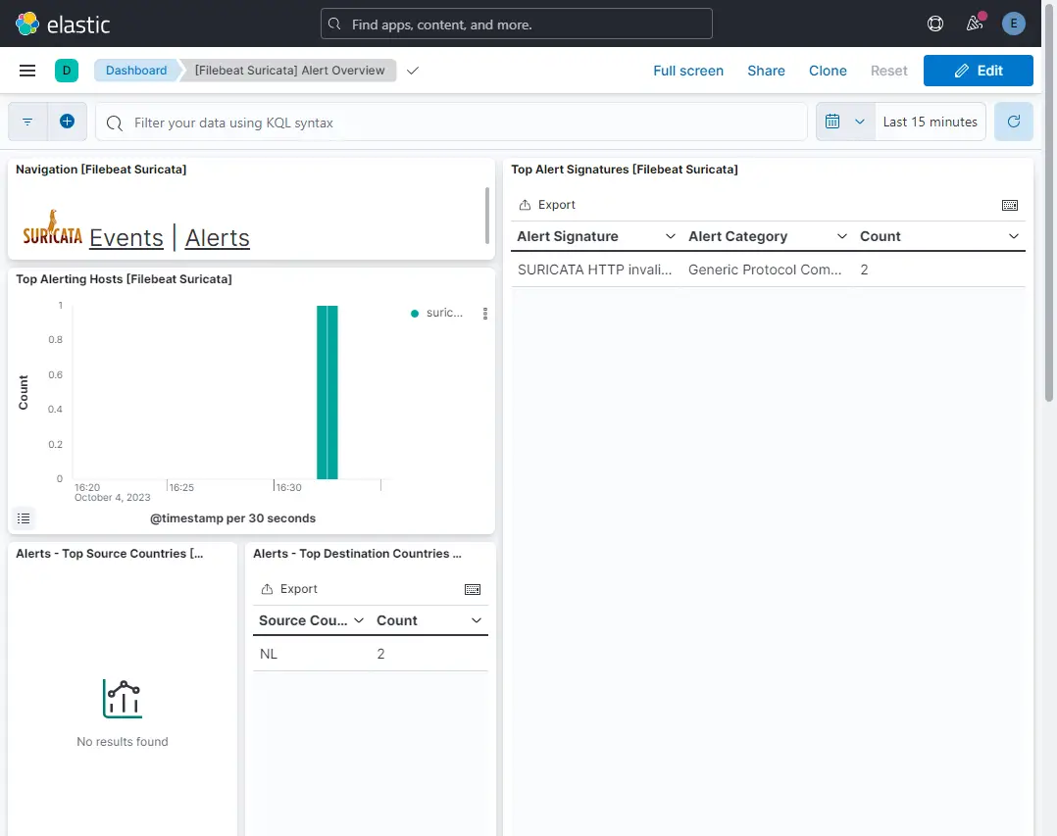
Task: Open the filter options menu icon
Action: (27, 122)
